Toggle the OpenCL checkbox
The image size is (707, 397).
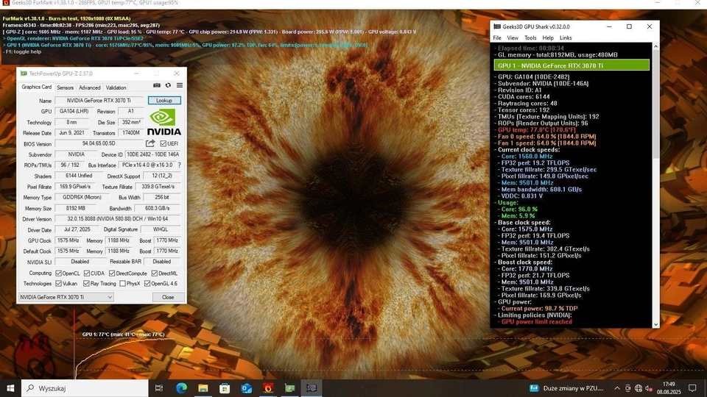pos(59,273)
